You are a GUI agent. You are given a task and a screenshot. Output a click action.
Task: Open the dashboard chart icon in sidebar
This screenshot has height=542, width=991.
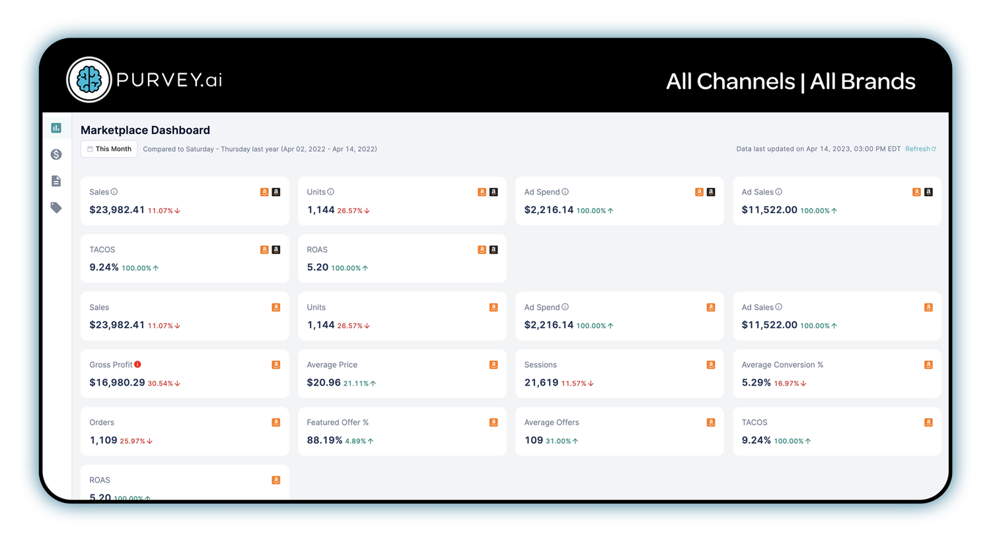(56, 127)
